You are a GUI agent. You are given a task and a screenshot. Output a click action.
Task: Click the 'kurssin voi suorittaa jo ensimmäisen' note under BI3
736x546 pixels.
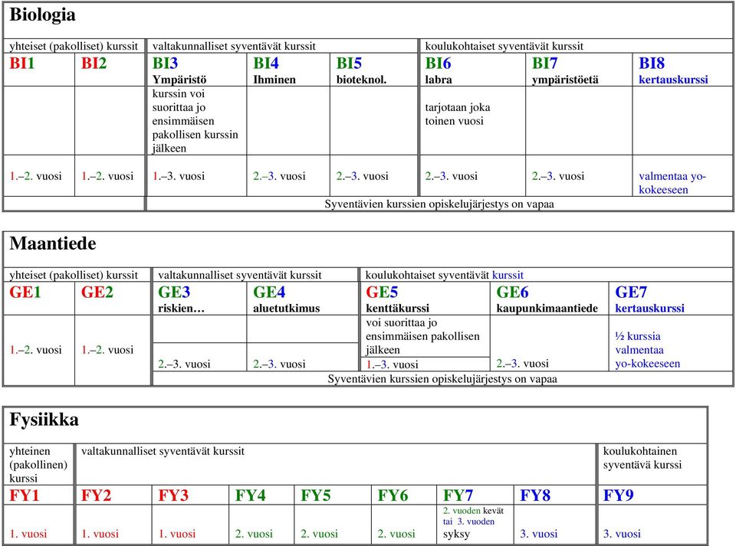tap(195, 121)
